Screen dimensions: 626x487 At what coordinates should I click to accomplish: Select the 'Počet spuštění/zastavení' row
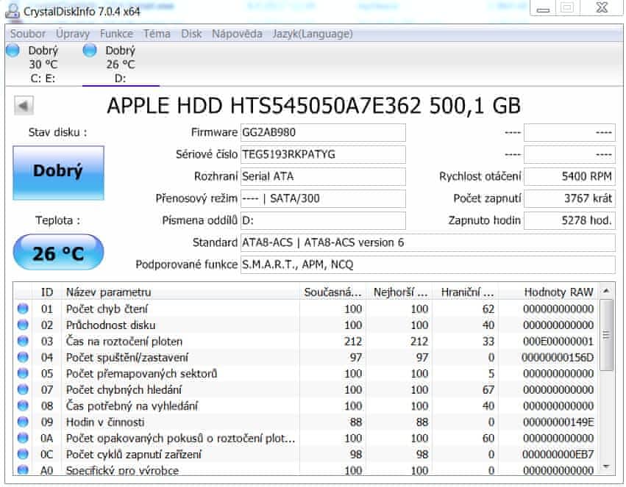pos(306,357)
